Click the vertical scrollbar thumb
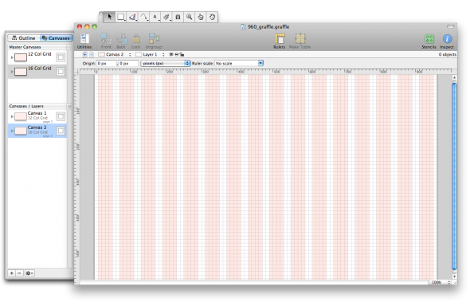Image resolution: width=470 pixels, height=302 pixels. 454,176
